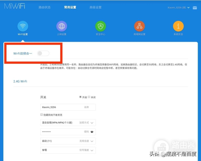
Task: Click the Wi-Fi password field
Action: pyautogui.click(x=62, y=132)
